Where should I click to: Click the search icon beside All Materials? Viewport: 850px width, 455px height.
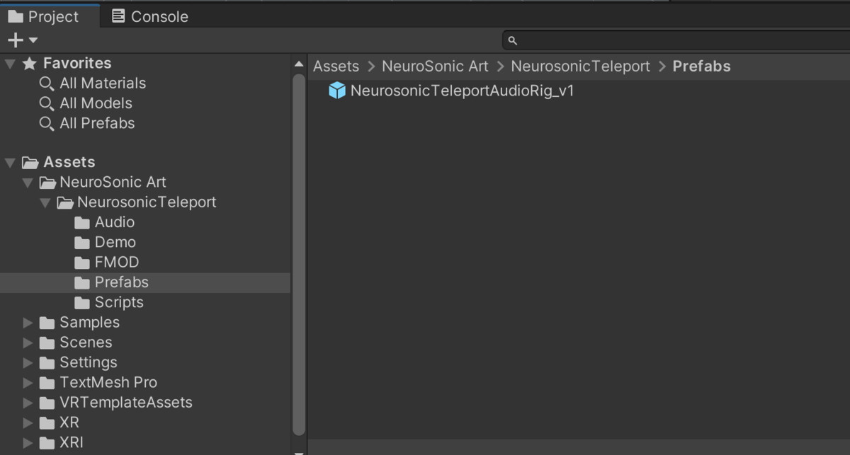(46, 83)
